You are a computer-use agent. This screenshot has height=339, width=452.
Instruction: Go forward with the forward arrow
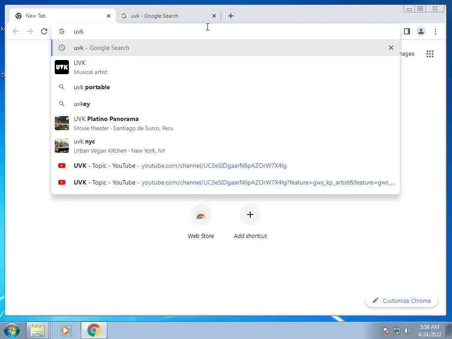pos(30,31)
